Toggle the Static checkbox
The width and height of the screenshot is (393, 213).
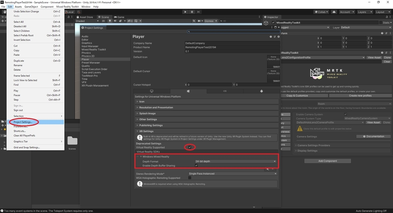coord(381,23)
